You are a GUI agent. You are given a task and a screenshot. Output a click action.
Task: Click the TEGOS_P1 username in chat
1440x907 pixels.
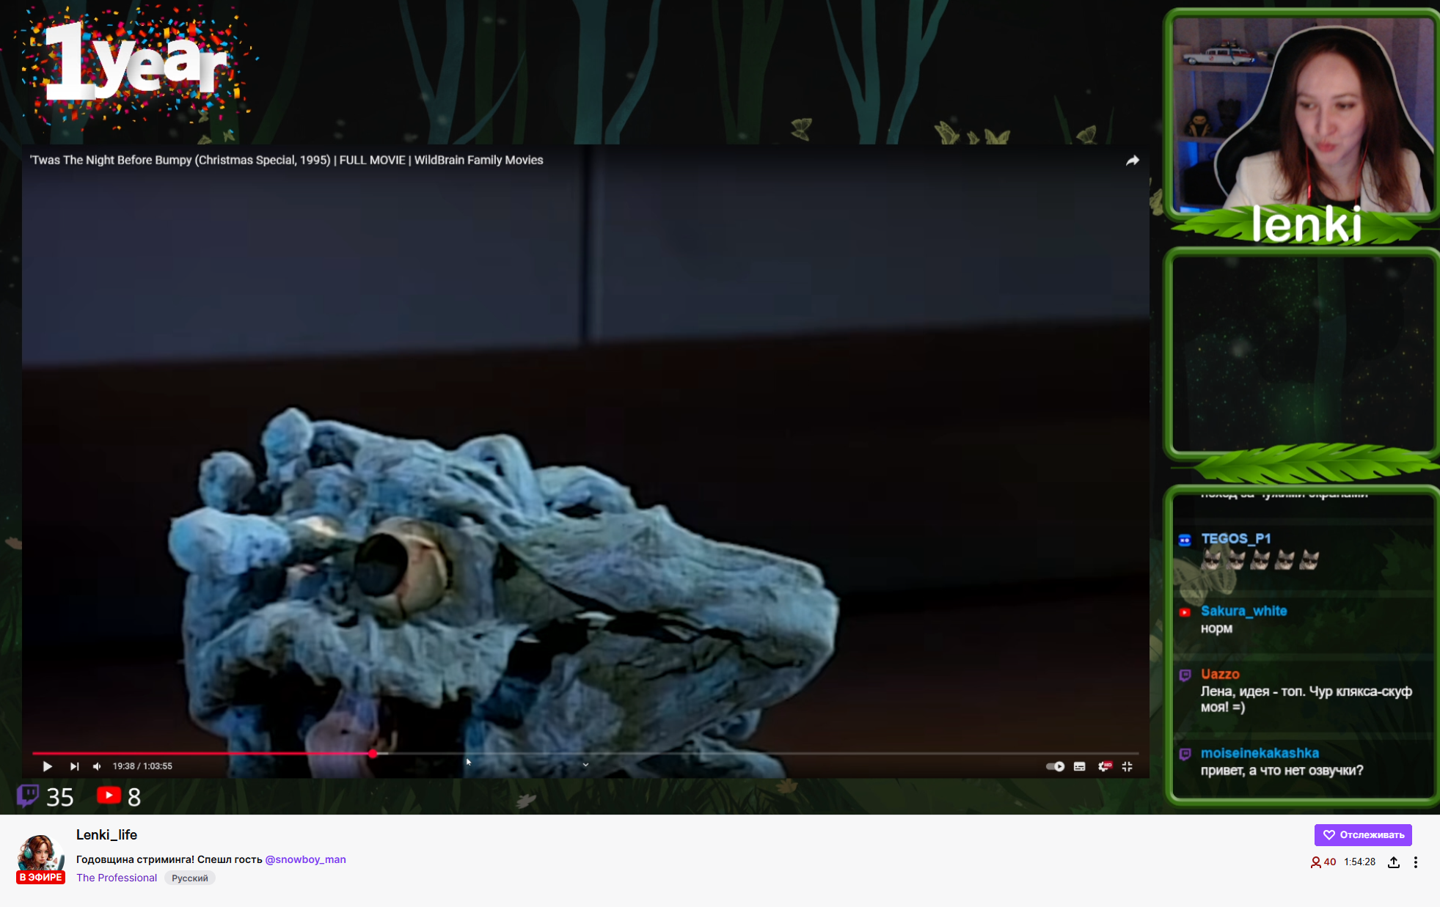1235,539
